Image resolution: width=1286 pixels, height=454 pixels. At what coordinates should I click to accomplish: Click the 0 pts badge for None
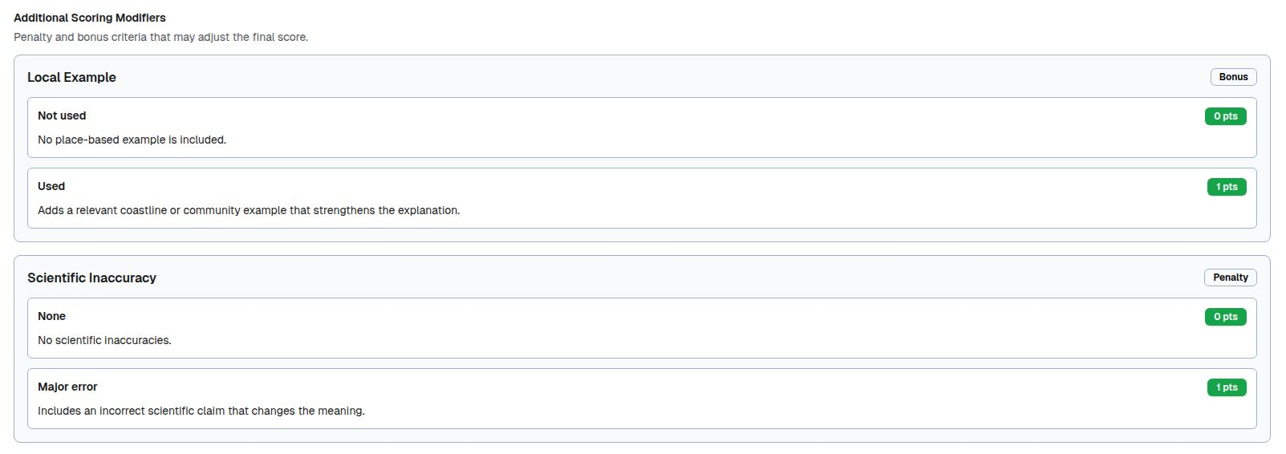tap(1225, 317)
